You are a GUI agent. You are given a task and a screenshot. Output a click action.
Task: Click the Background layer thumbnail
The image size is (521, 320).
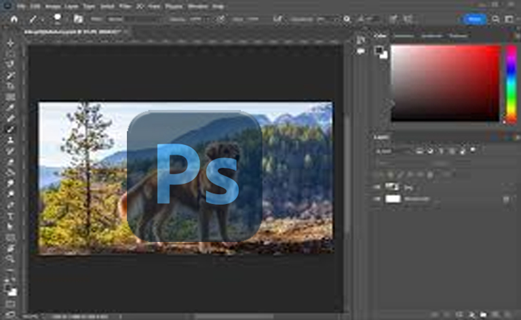coord(393,199)
